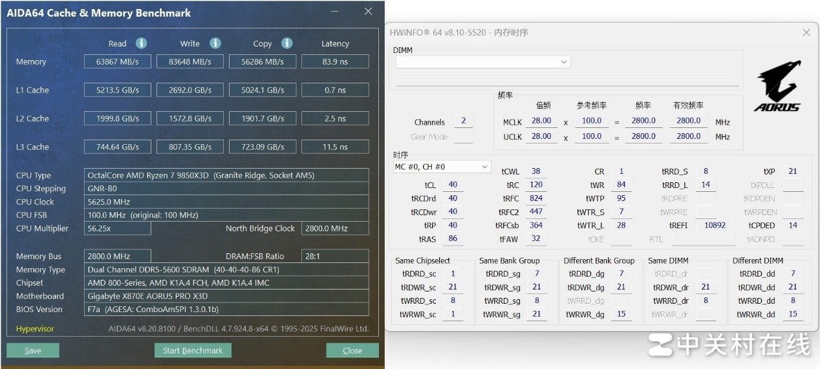
Task: Select L2 Cache latency 2.5 ns
Action: pyautogui.click(x=335, y=118)
